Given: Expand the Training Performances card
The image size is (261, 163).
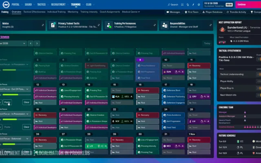Looking at the screenshot, I should [x=155, y=25].
